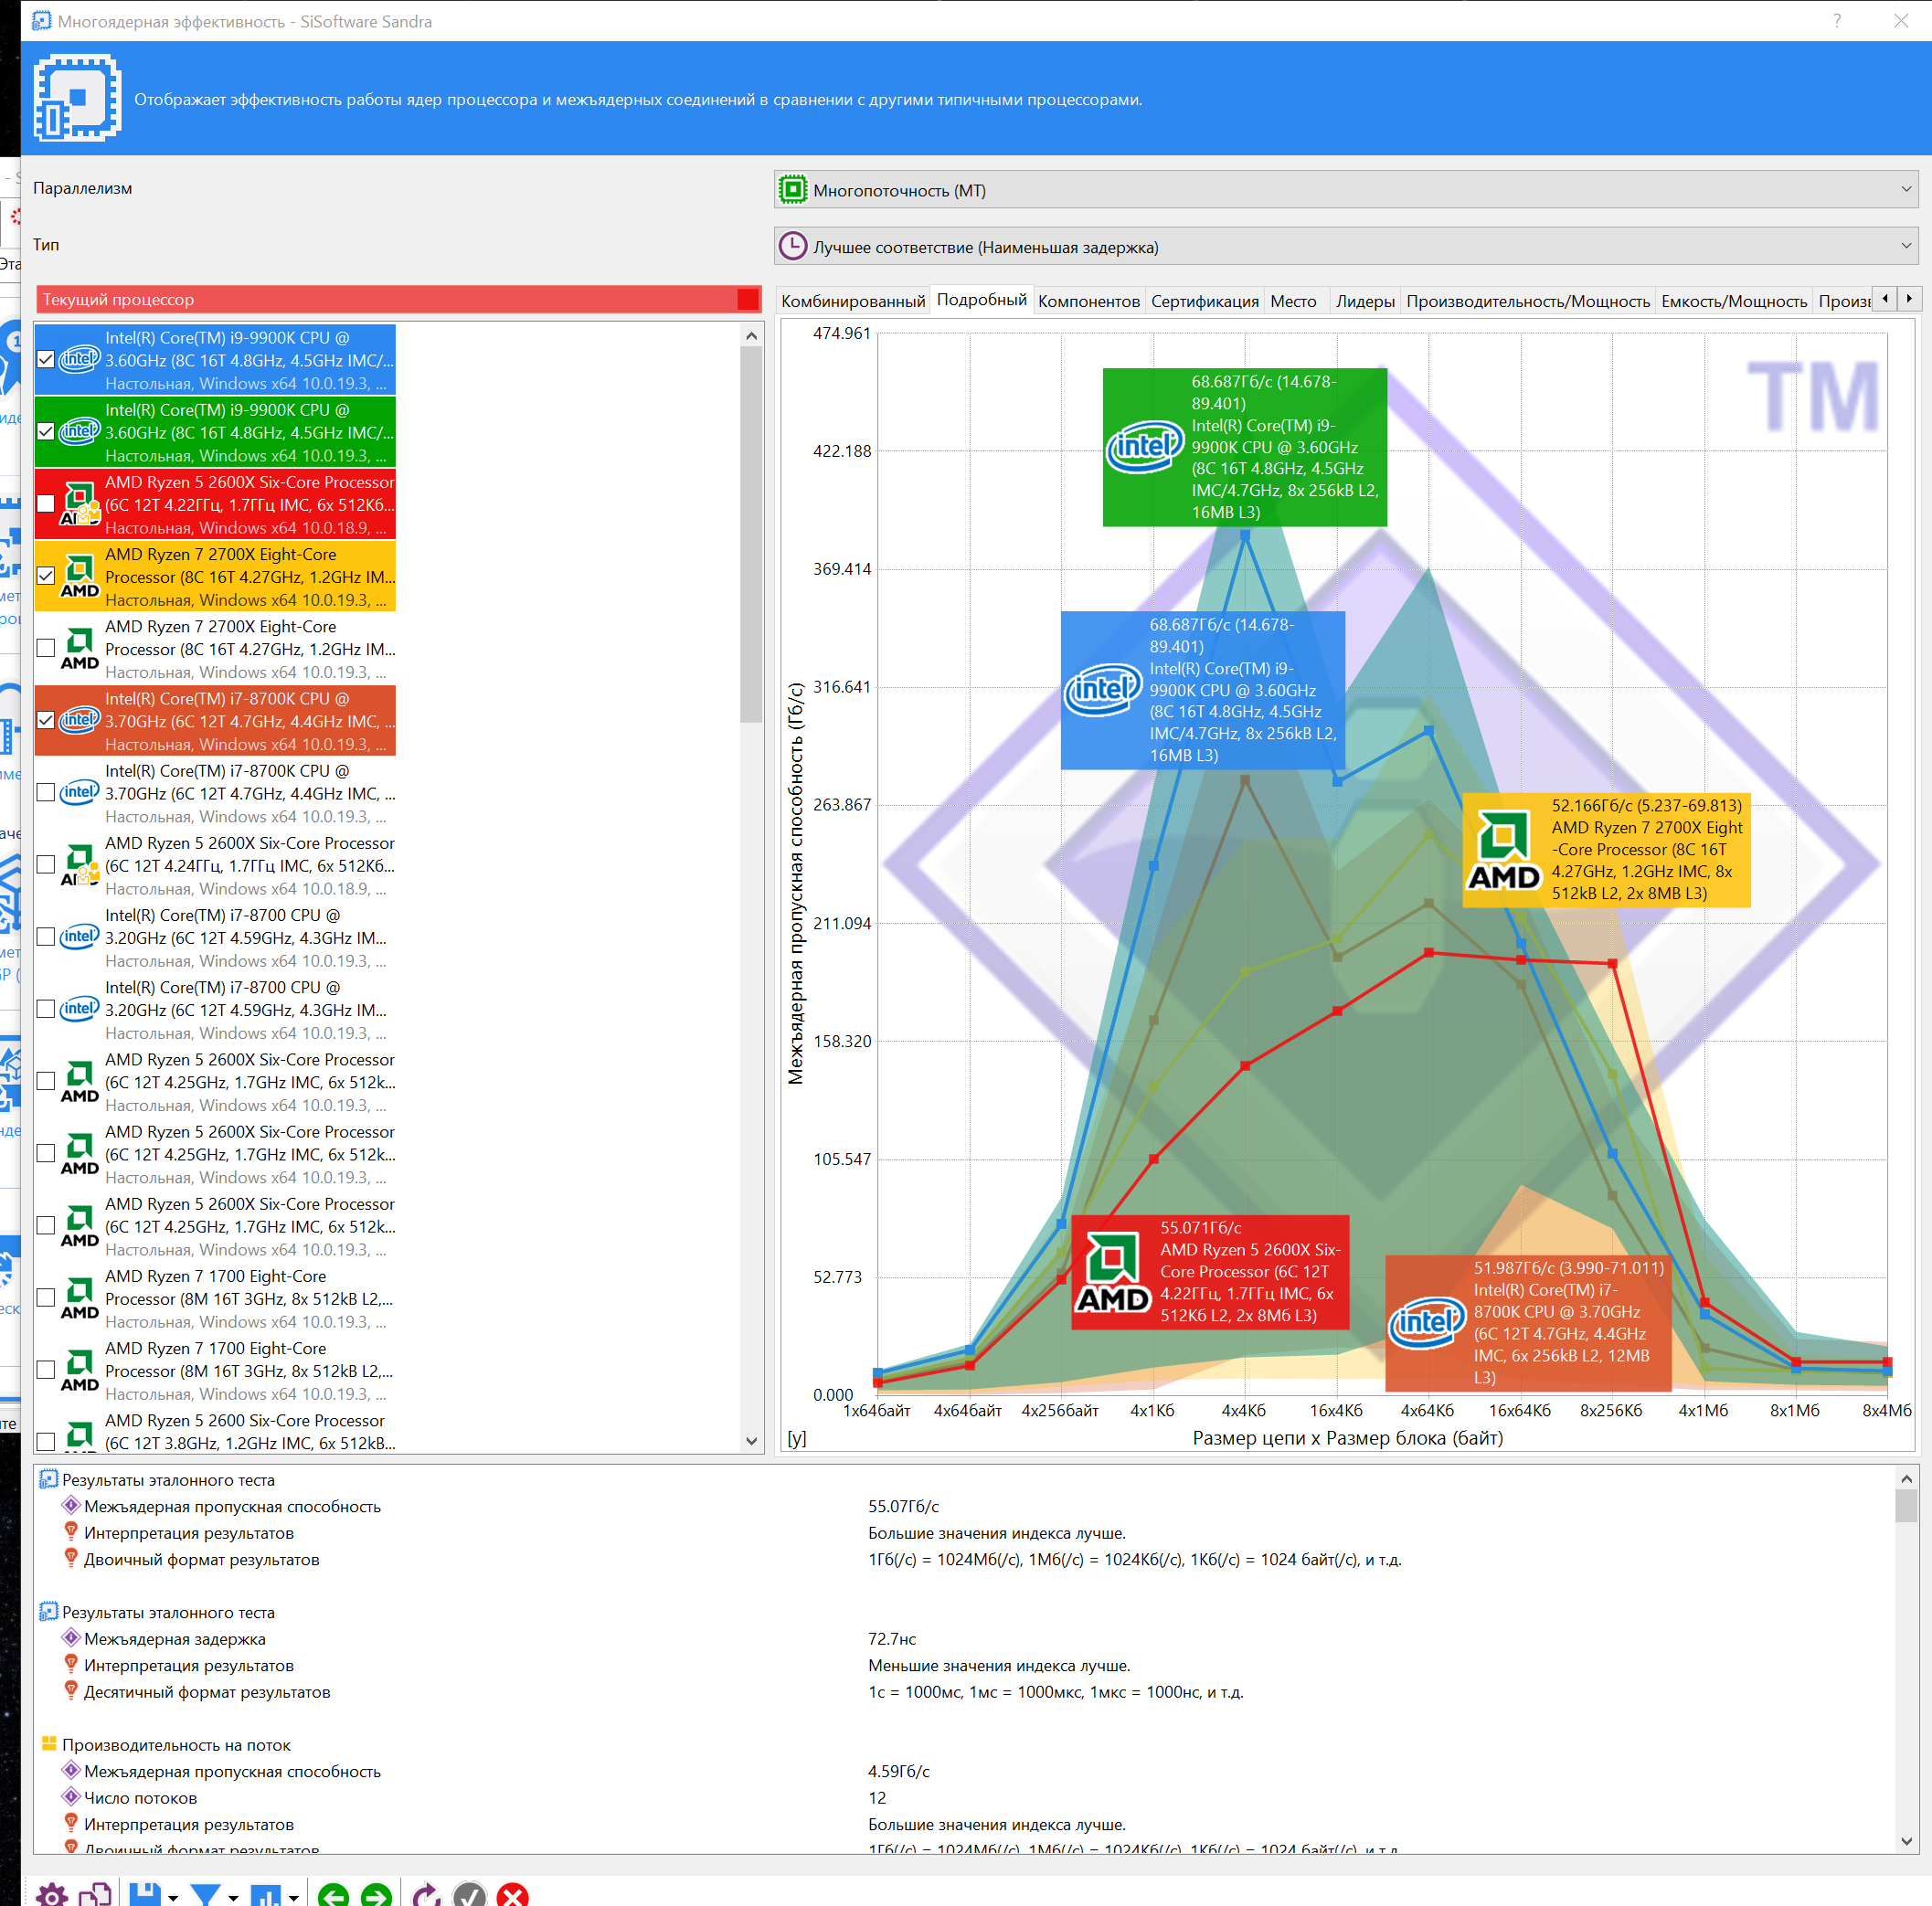Open the Параллелизм Многопоточность dropdown
The width and height of the screenshot is (1932, 1906).
coord(1345,190)
